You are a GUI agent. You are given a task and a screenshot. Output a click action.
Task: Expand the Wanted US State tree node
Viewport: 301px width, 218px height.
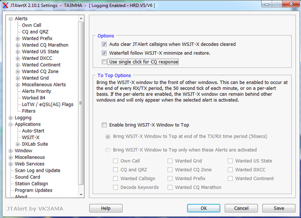pyautogui.click(x=18, y=52)
